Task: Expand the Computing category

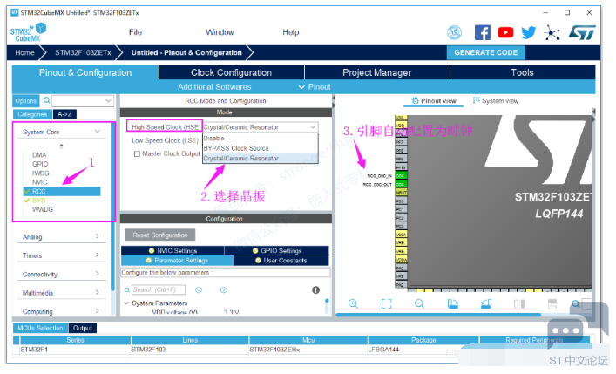Action: click(x=97, y=310)
